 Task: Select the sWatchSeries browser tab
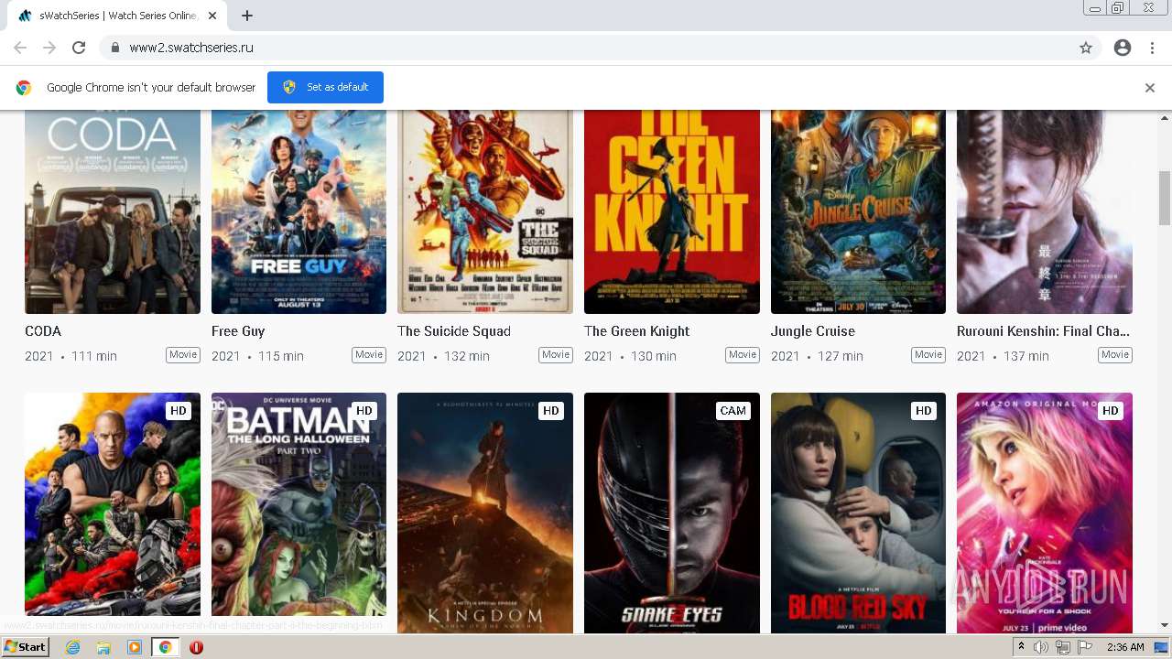[x=117, y=16]
